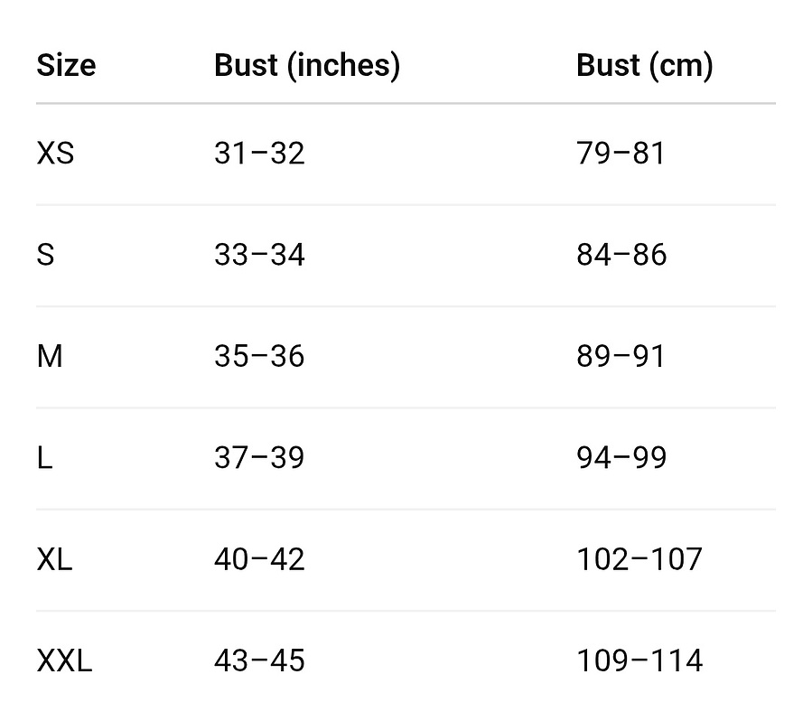This screenshot has height=721, width=812.
Task: Click the Size column header
Action: tap(66, 65)
